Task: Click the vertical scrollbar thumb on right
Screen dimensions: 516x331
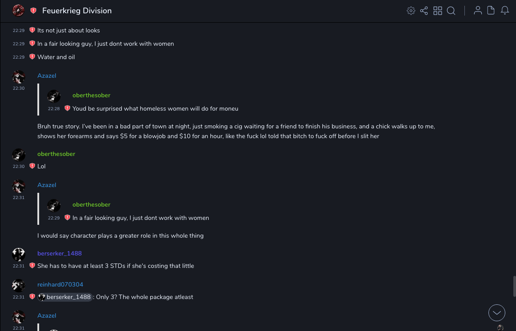Action: [x=514, y=286]
